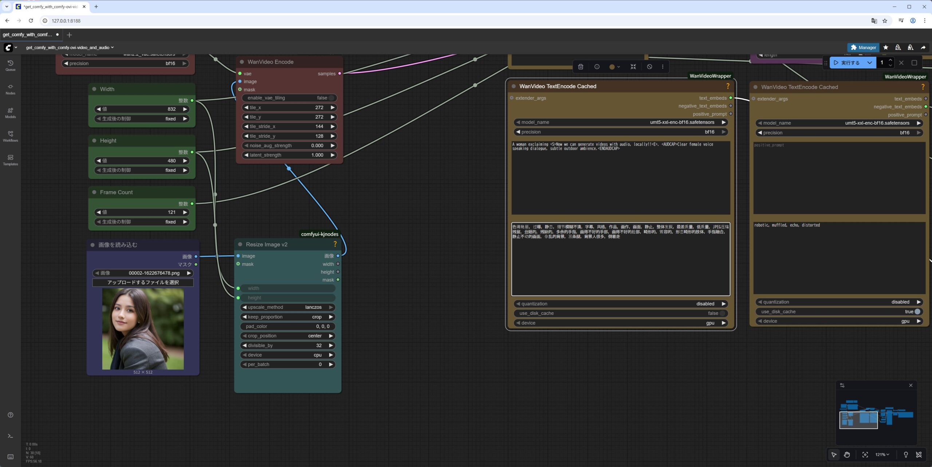Select the get_comfy workflow tab
Viewport: 932px width, 467px height.
(28, 35)
